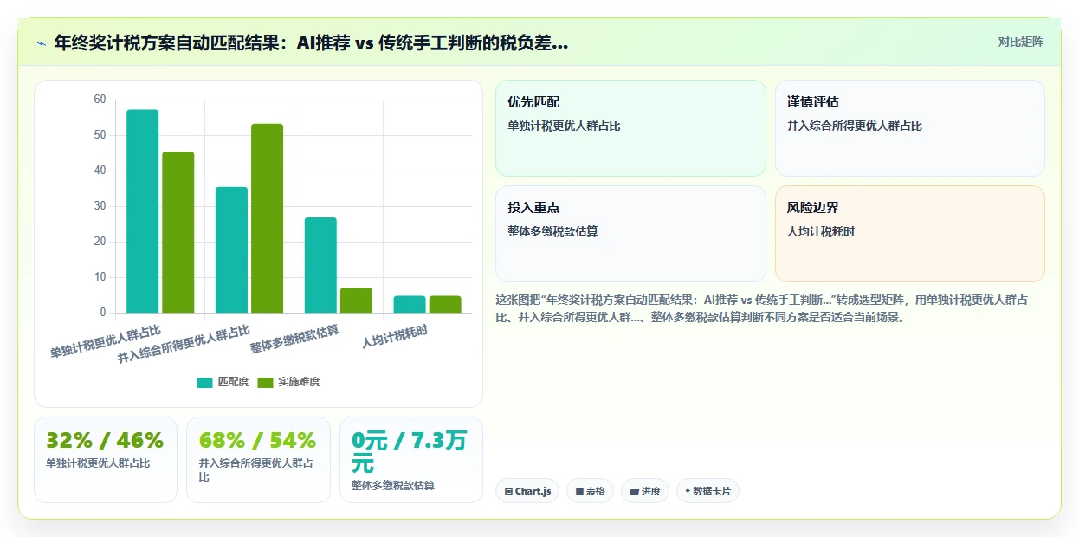Toggle the 实施难度 legend entry

coord(288,382)
